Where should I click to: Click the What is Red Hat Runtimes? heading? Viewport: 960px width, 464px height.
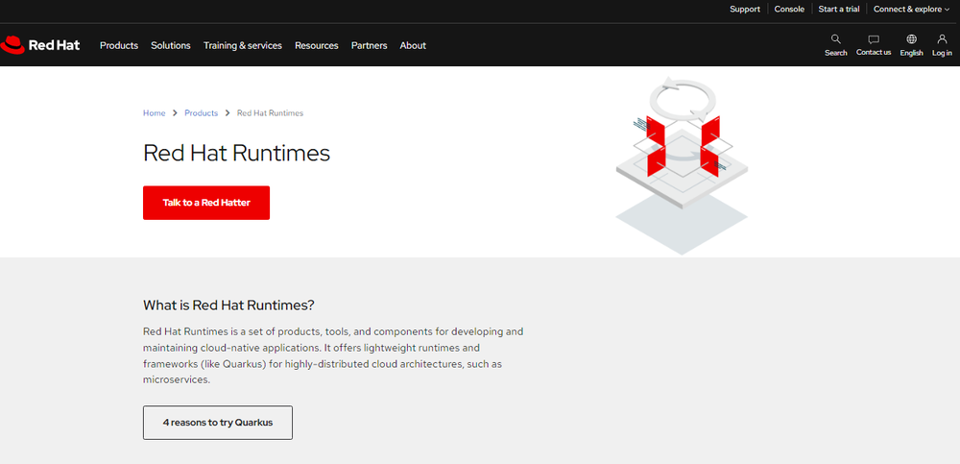228,305
